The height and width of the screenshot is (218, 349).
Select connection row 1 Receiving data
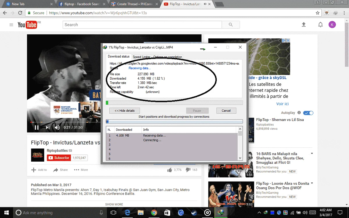tap(172, 135)
